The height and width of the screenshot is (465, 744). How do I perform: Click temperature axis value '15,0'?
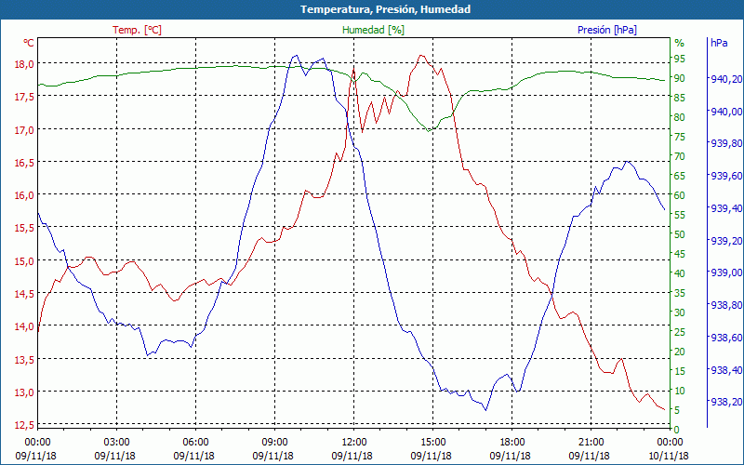coord(24,261)
